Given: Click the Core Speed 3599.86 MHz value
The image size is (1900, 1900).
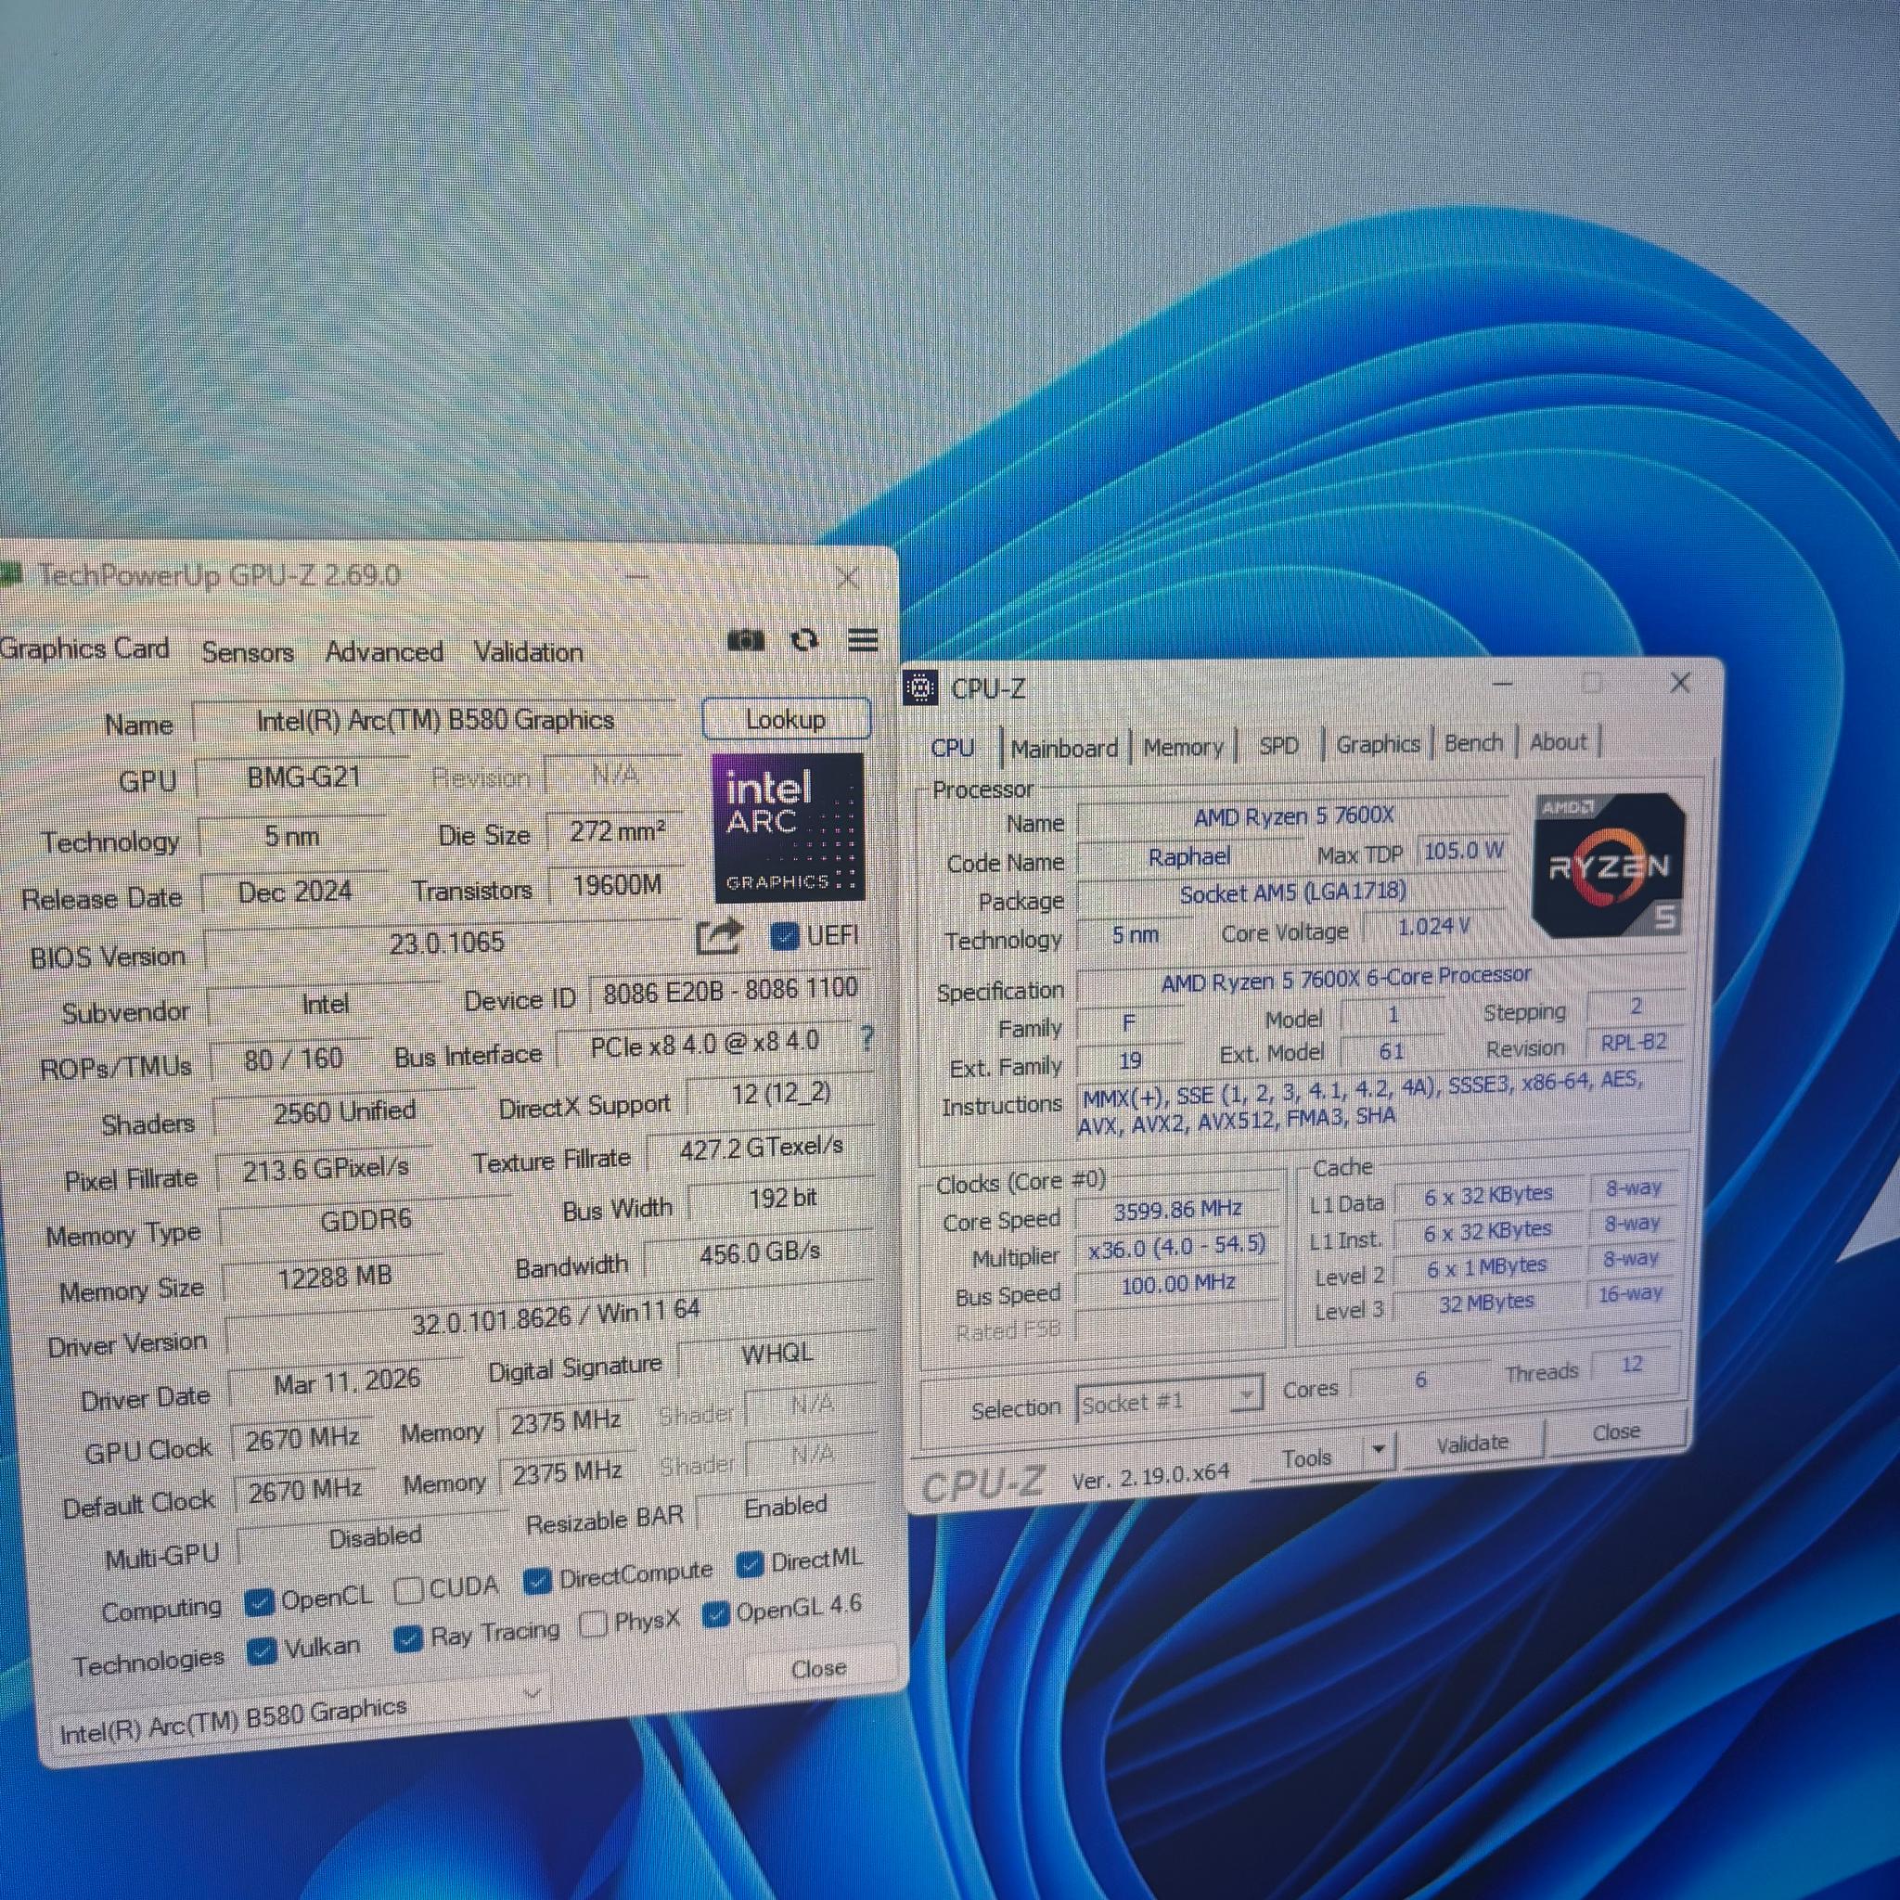Looking at the screenshot, I should [1177, 1210].
